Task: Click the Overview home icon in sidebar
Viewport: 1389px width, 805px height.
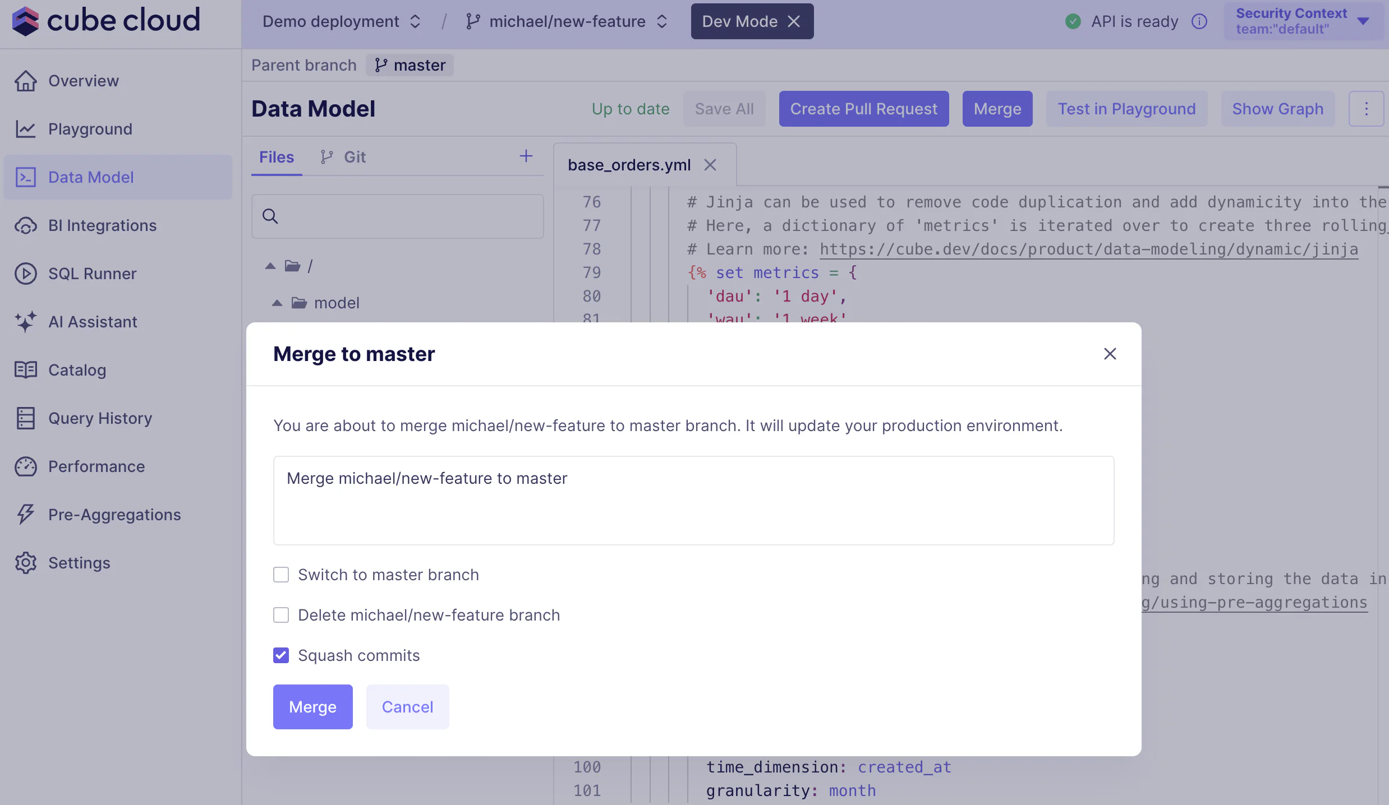Action: tap(26, 81)
